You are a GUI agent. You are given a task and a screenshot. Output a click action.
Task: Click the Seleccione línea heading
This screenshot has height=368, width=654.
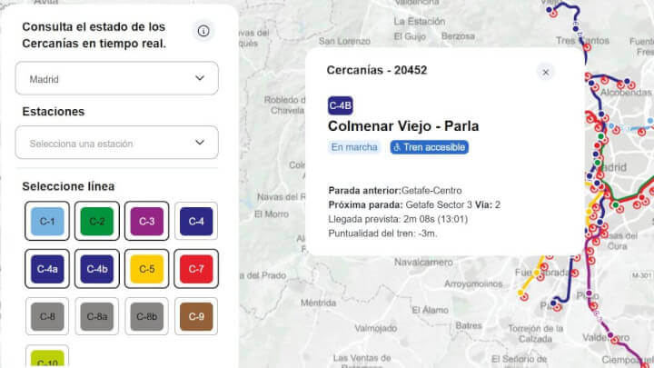coord(68,186)
